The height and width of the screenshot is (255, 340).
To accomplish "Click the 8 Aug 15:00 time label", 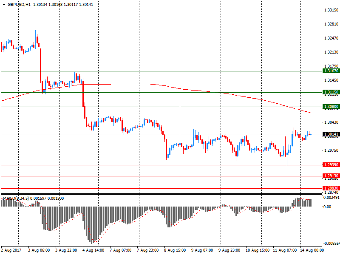I will coord(175,250).
